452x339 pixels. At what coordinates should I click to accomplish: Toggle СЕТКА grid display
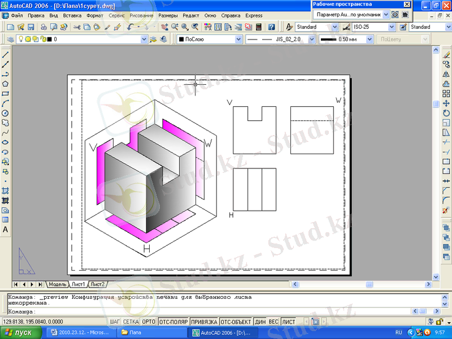(x=131, y=321)
